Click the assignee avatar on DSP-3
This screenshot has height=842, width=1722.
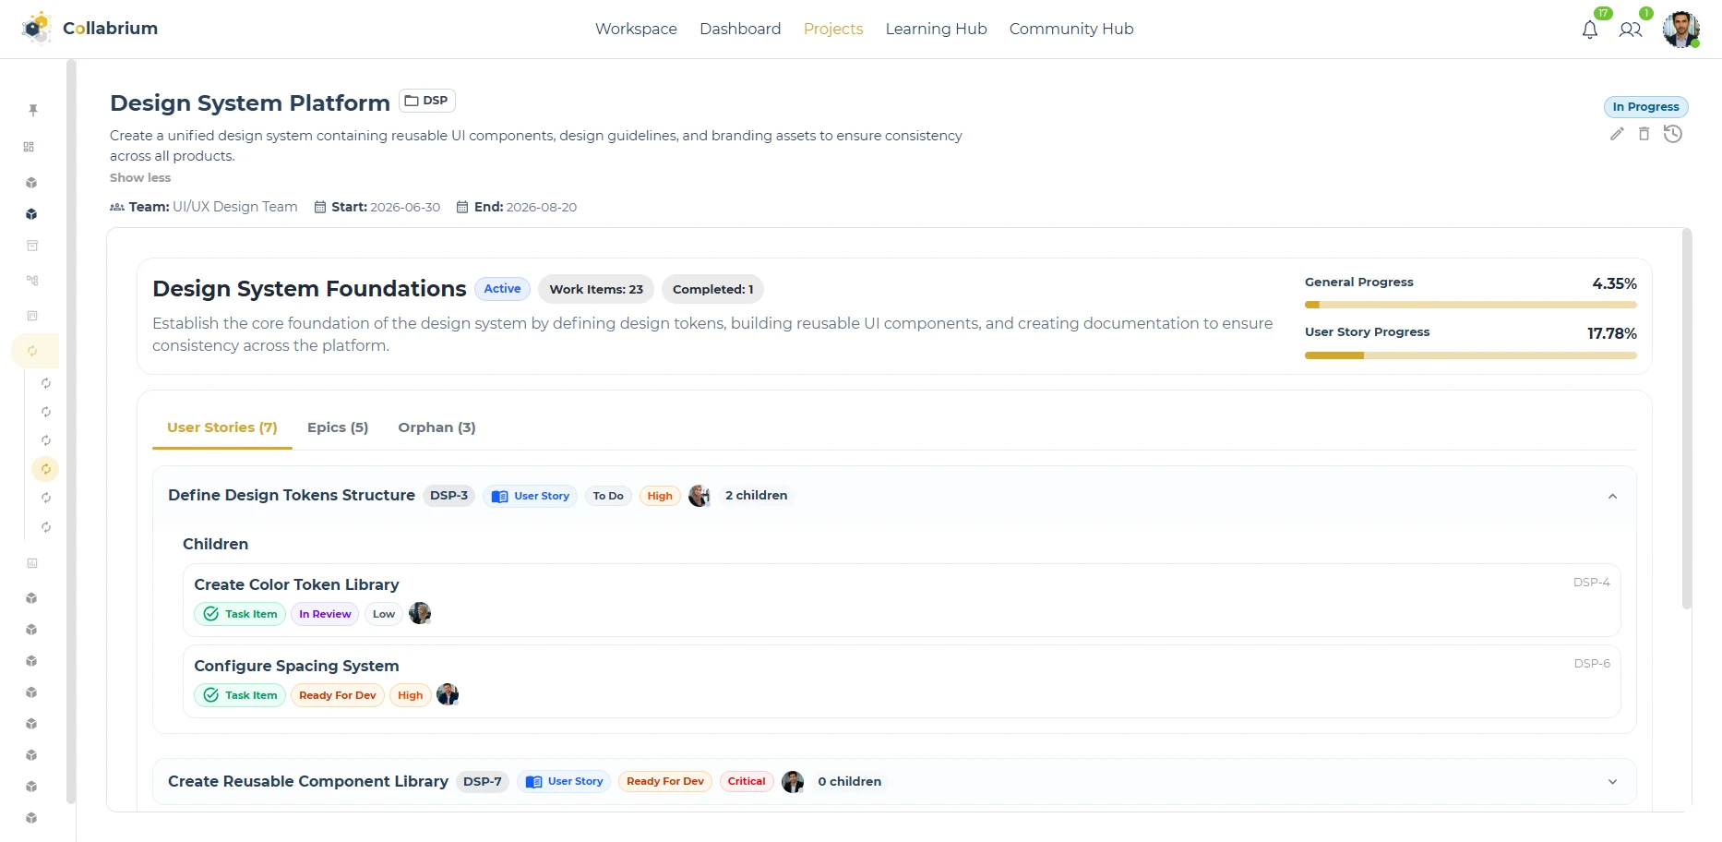(700, 496)
